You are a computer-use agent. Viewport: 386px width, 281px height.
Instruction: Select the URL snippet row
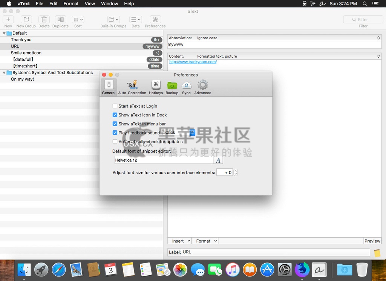81,46
